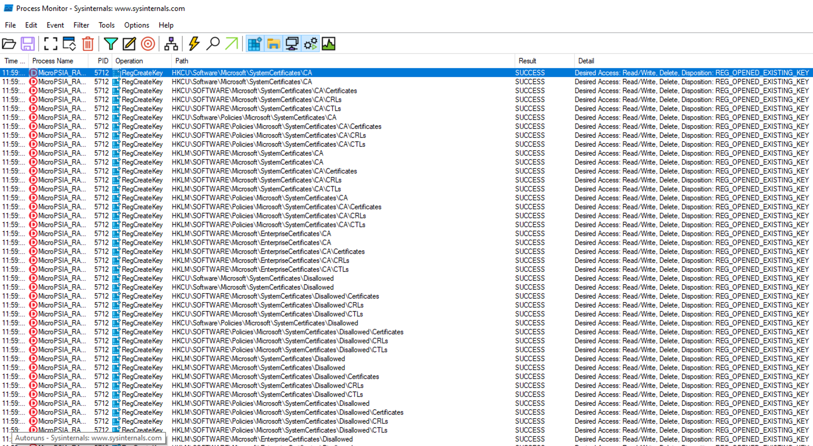Select row HKLM\SOFTWARE\Microsoft\SystemCertificates\CA\Certificates

point(406,171)
